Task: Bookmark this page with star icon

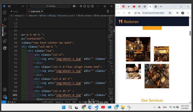Action: tap(170, 13)
